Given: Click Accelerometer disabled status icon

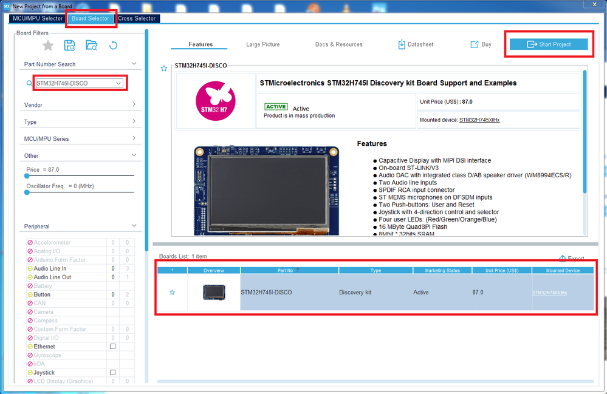Looking at the screenshot, I should click(x=30, y=242).
